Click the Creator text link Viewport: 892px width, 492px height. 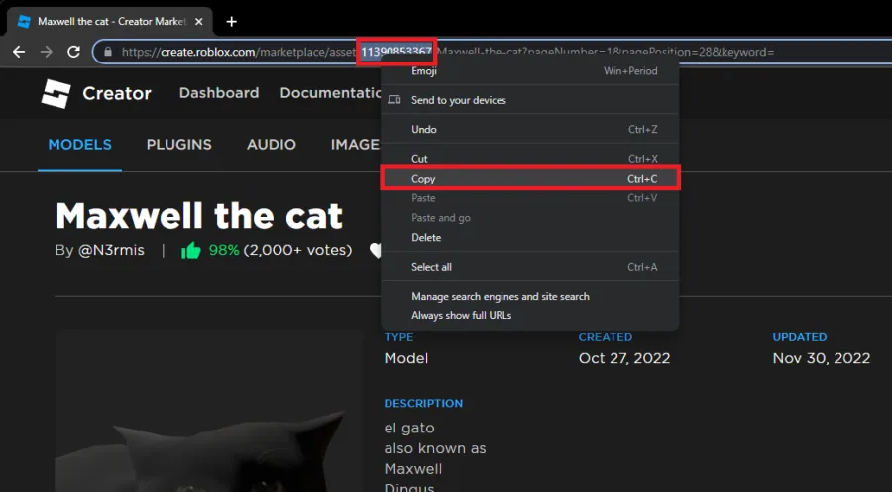[117, 93]
